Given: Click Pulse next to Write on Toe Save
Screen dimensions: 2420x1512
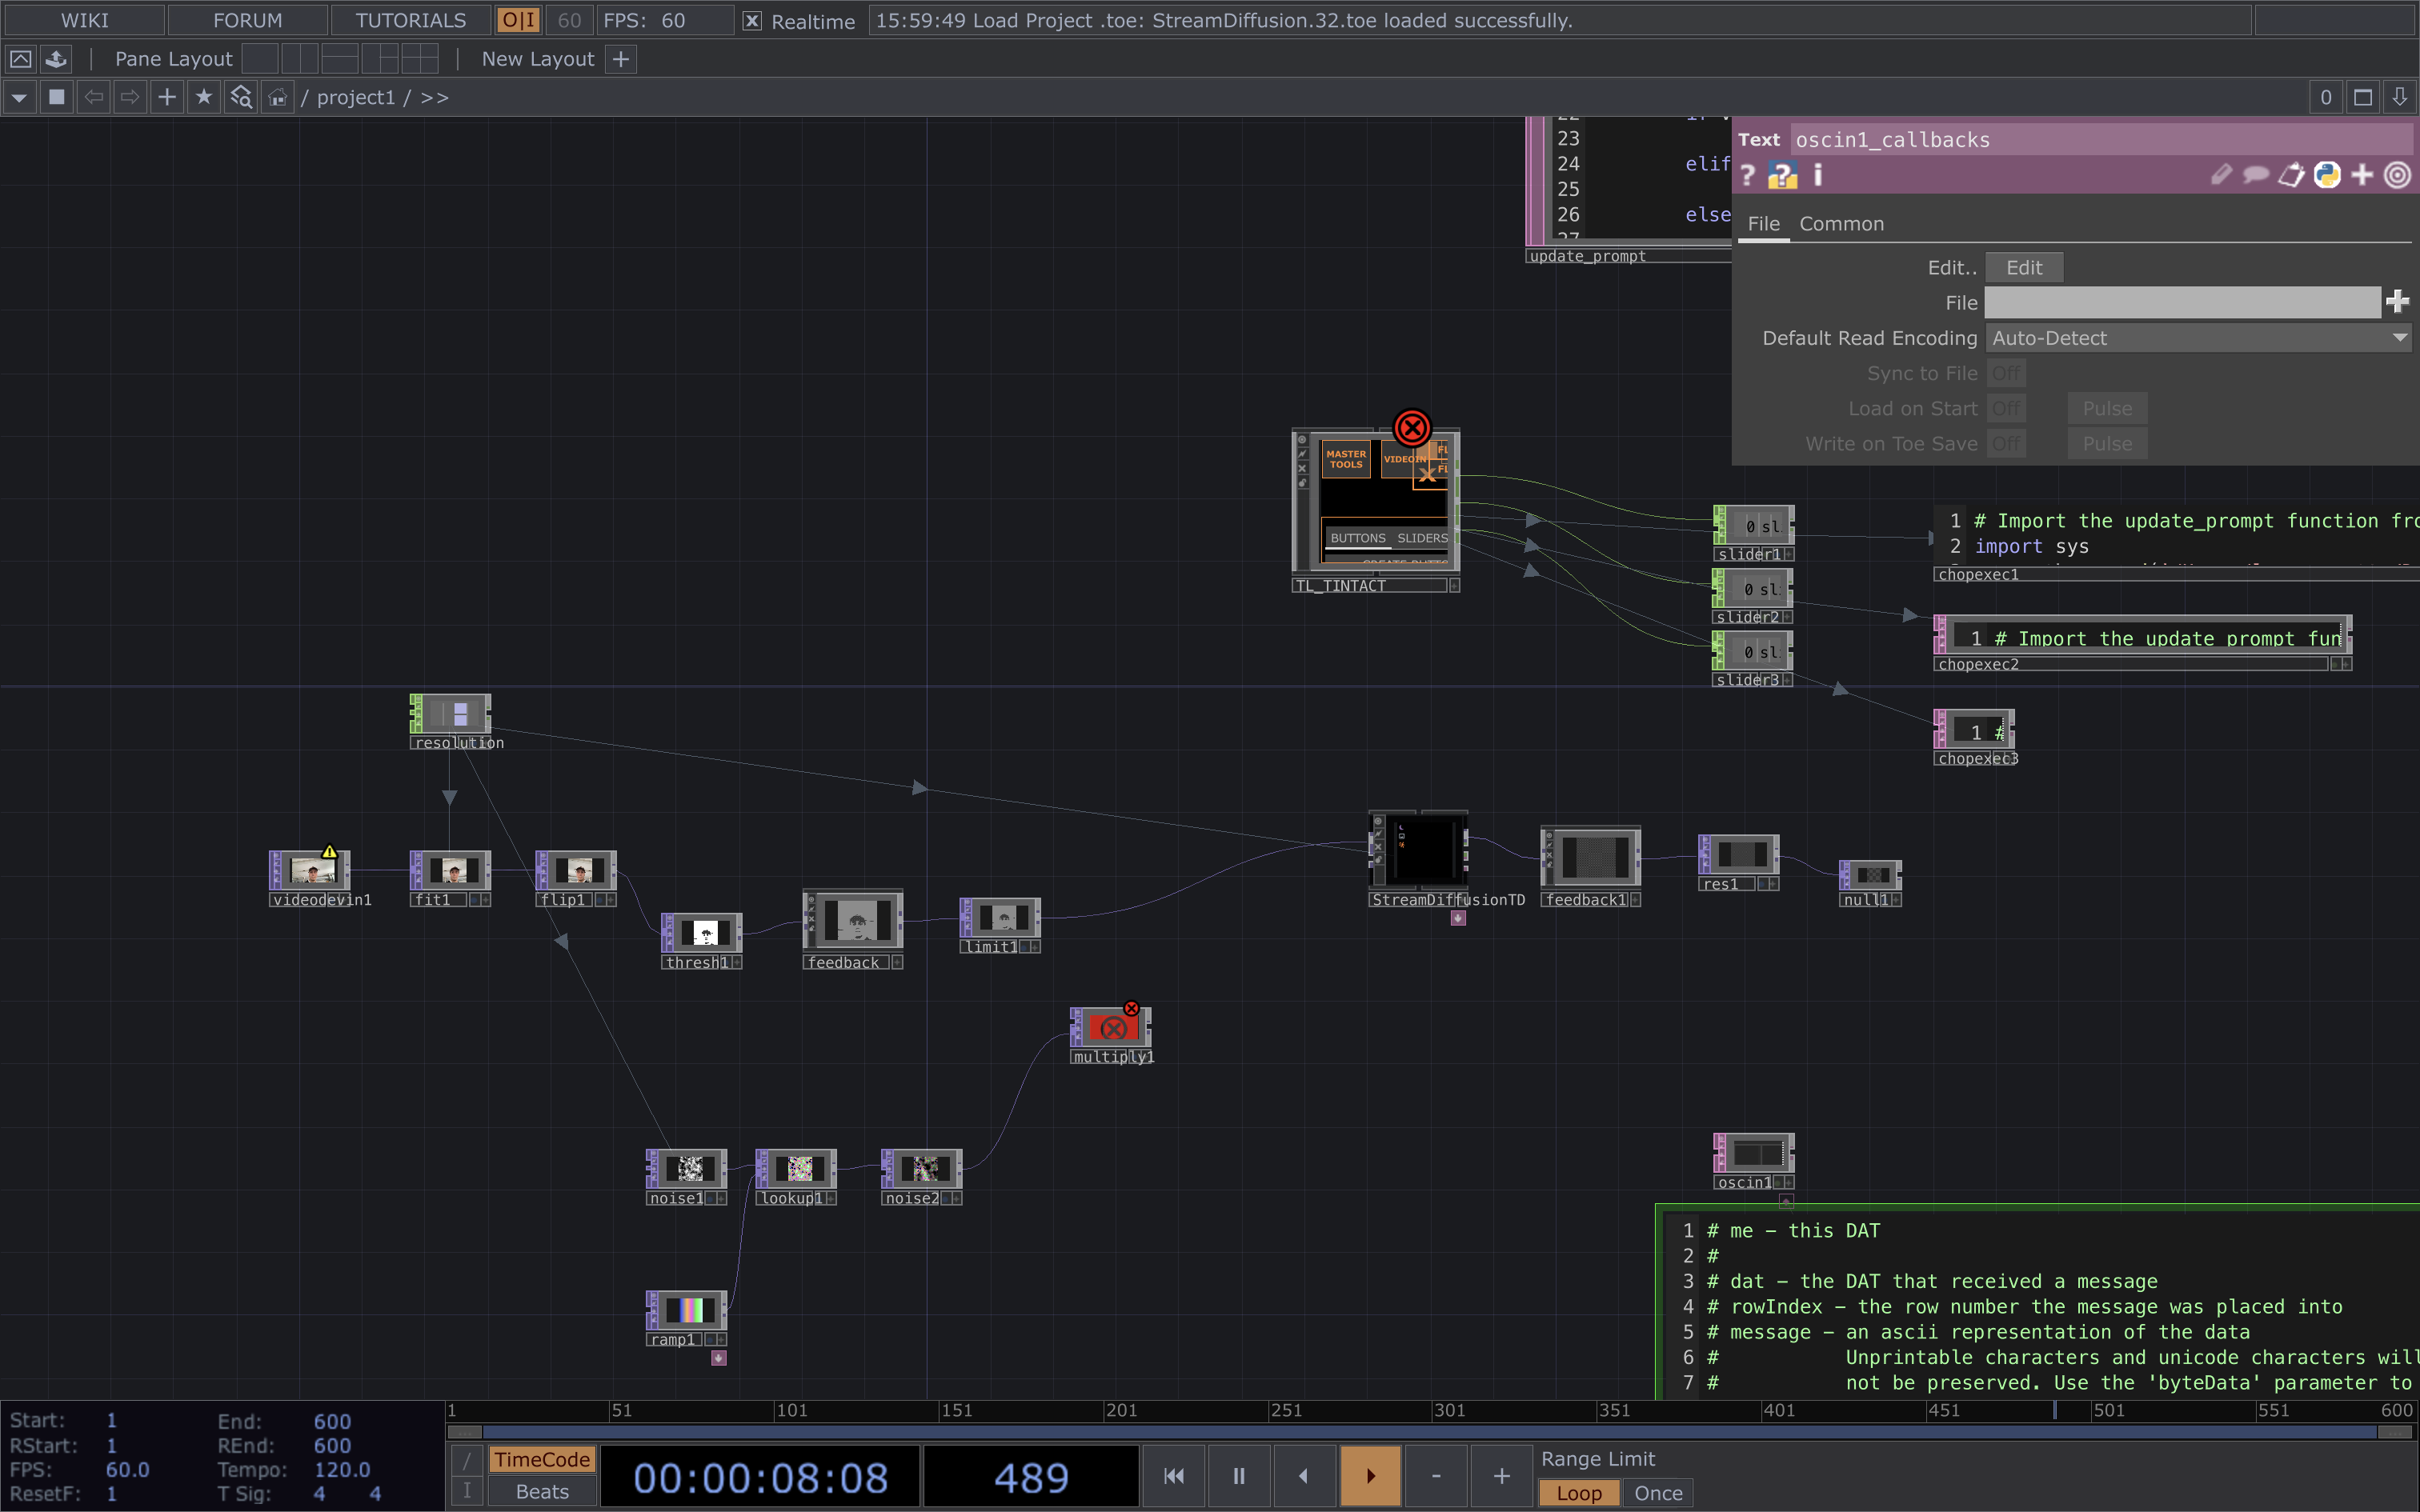Looking at the screenshot, I should pyautogui.click(x=2107, y=444).
